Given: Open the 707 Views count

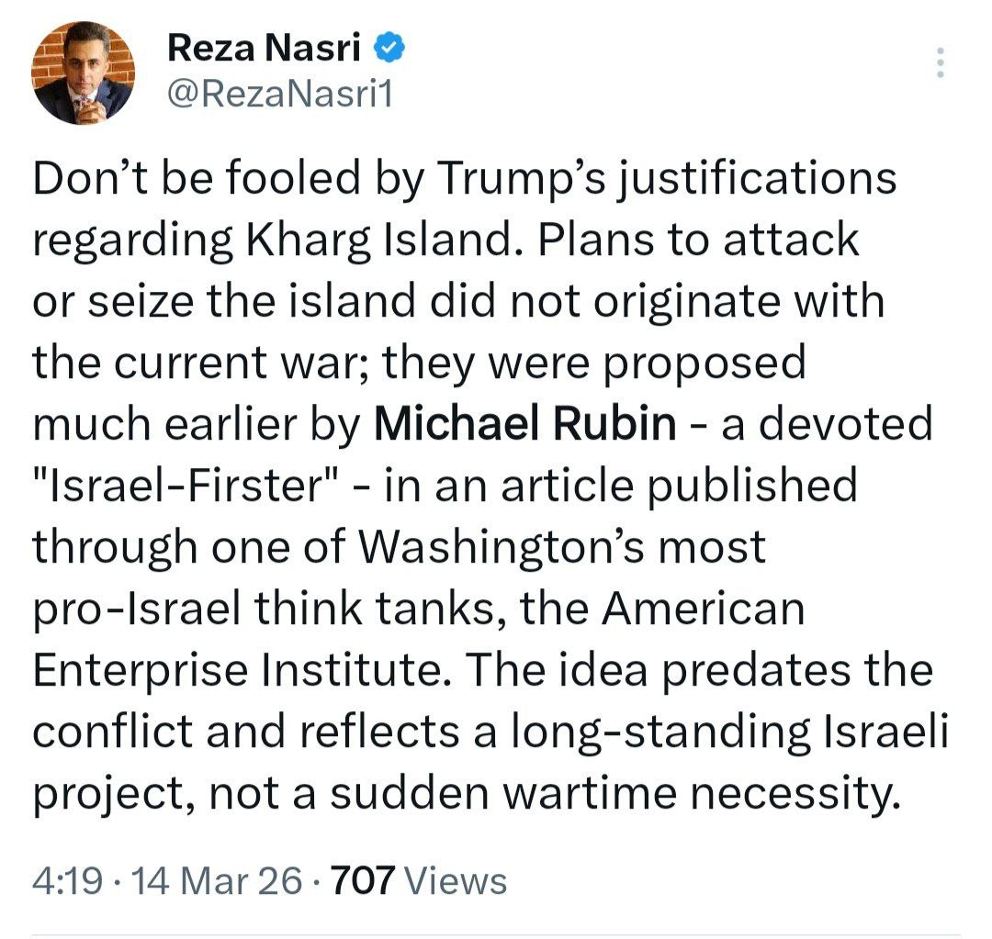Looking at the screenshot, I should (x=418, y=881).
